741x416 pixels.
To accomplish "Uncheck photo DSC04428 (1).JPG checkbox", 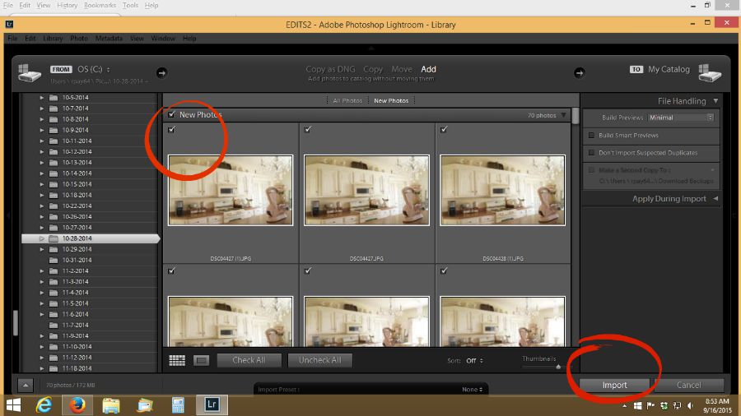I will (x=444, y=129).
